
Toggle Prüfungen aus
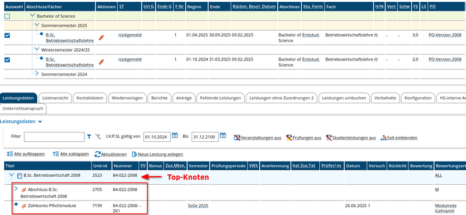(303, 138)
